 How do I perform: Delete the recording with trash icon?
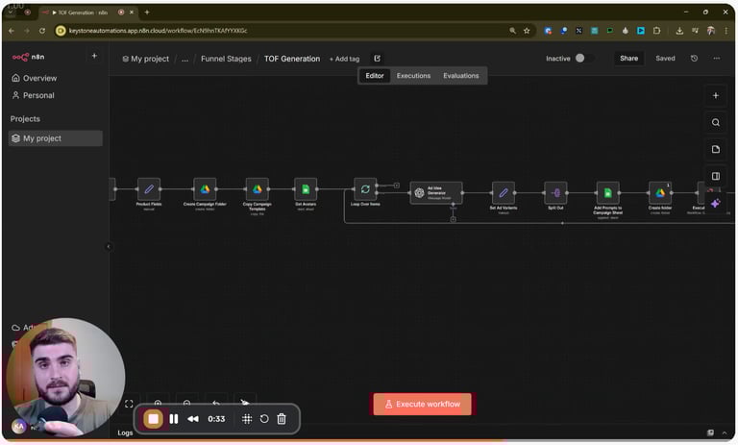coord(282,419)
